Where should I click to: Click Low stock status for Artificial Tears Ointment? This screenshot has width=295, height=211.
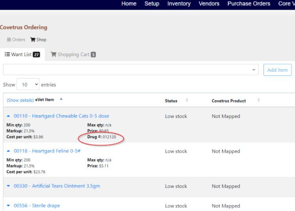pyautogui.click(x=176, y=186)
